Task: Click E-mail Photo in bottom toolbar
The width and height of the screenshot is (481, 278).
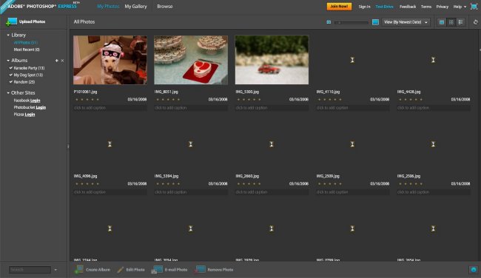Action: [x=169, y=270]
